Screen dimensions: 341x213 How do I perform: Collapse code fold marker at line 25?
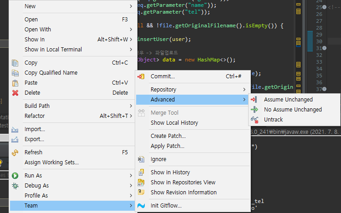coord(324,7)
